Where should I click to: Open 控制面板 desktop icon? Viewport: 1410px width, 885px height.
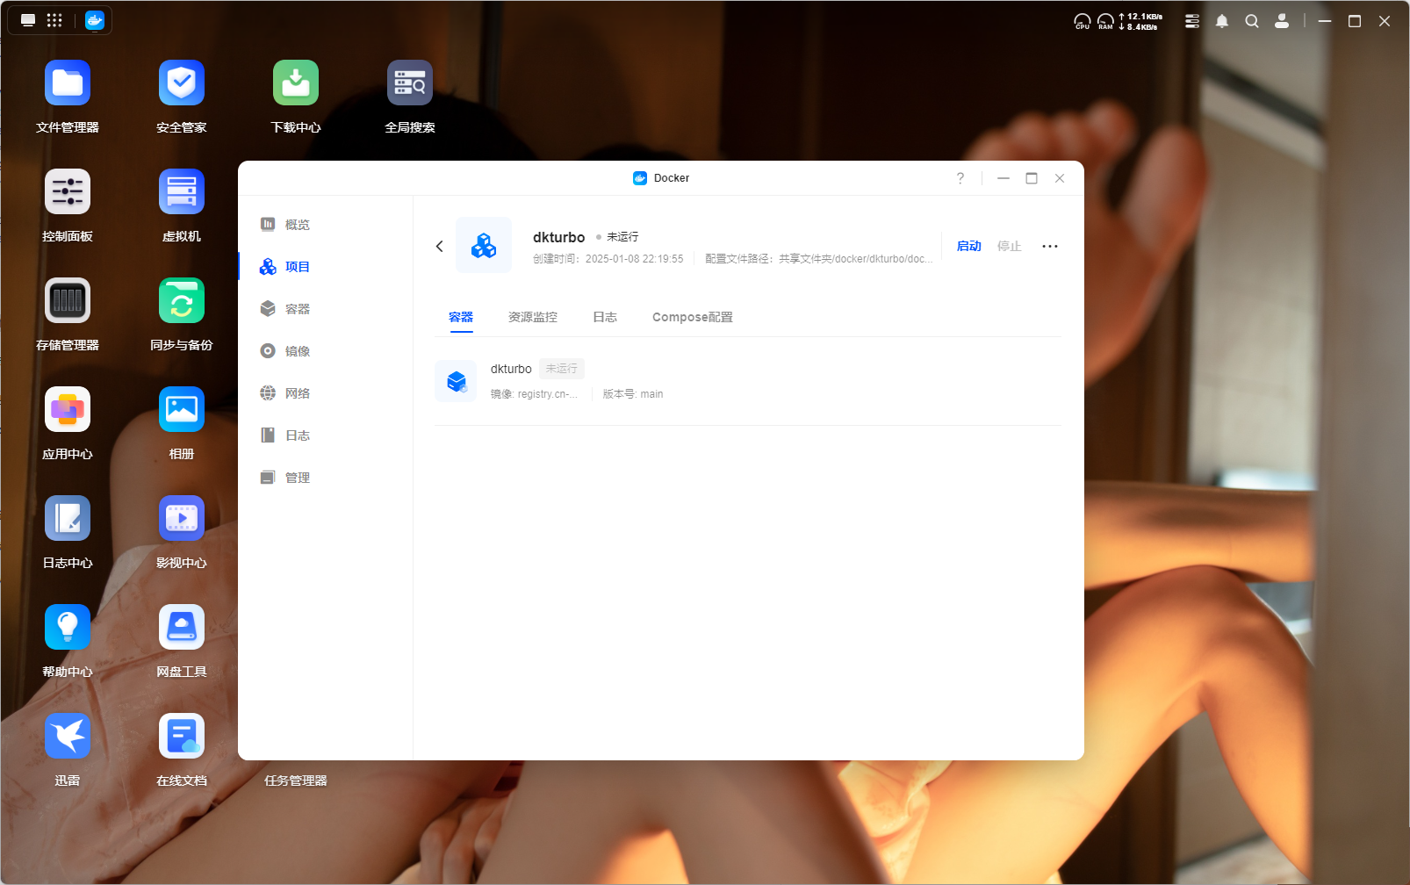coord(68,192)
